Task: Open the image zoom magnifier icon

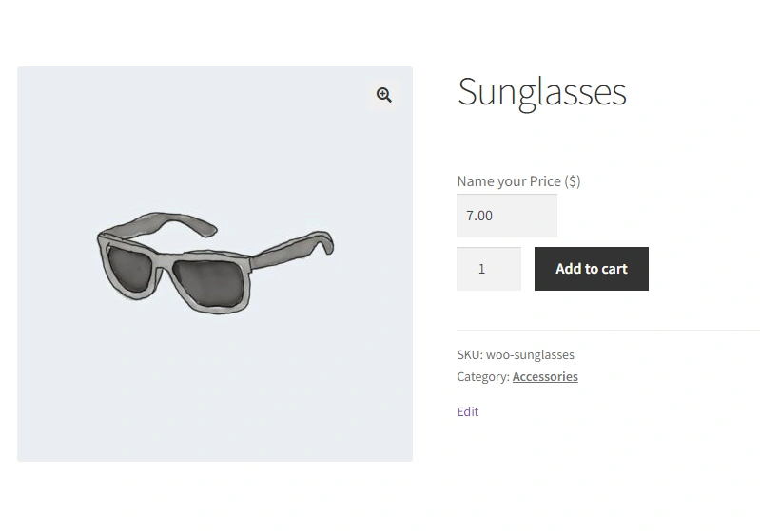Action: click(384, 95)
